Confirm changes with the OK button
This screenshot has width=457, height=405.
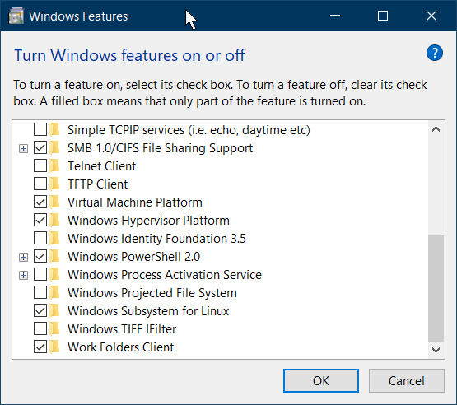pos(321,380)
